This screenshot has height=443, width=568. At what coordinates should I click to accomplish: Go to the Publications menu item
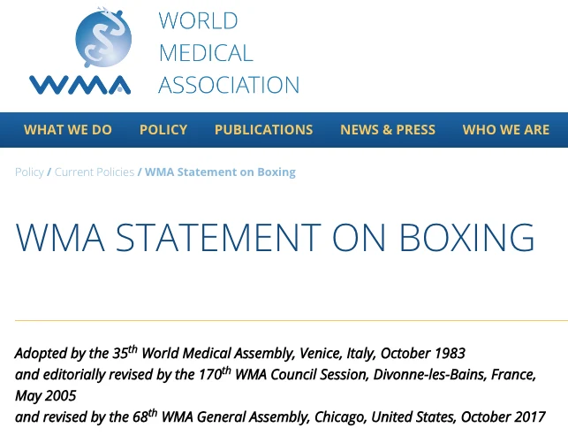click(x=263, y=129)
